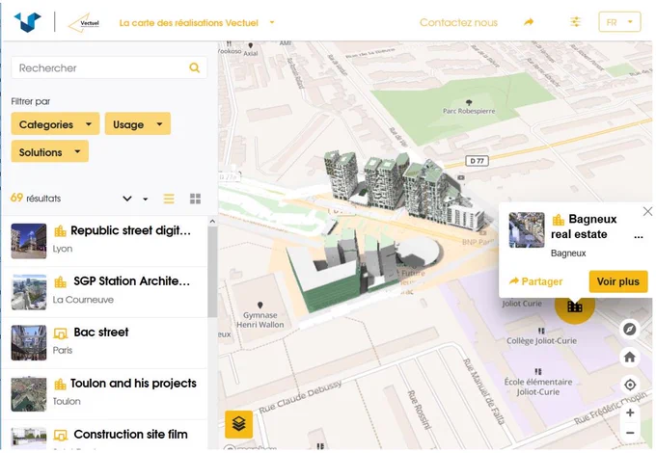Expand the Solutions filter dropdown
Screen dimensions: 656x453
[x=50, y=151]
